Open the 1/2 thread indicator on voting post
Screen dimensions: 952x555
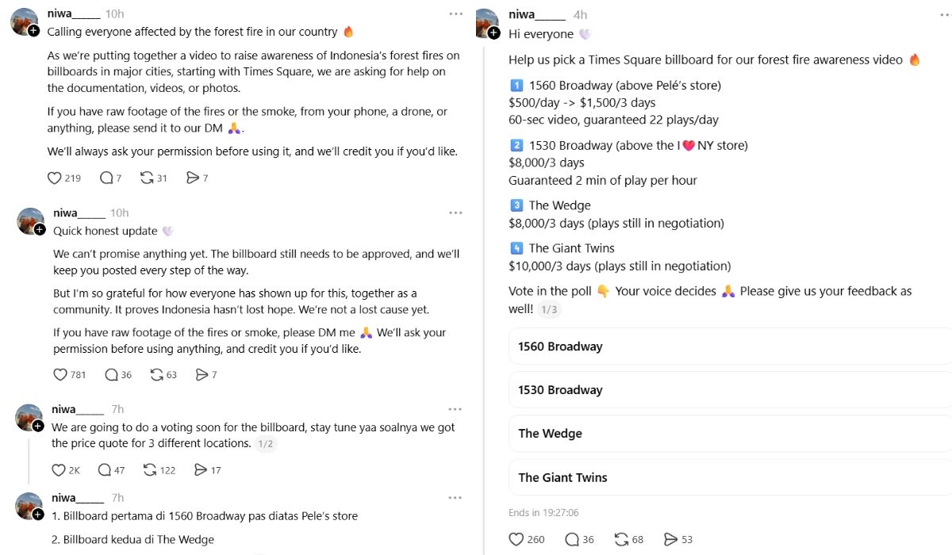[x=266, y=444]
